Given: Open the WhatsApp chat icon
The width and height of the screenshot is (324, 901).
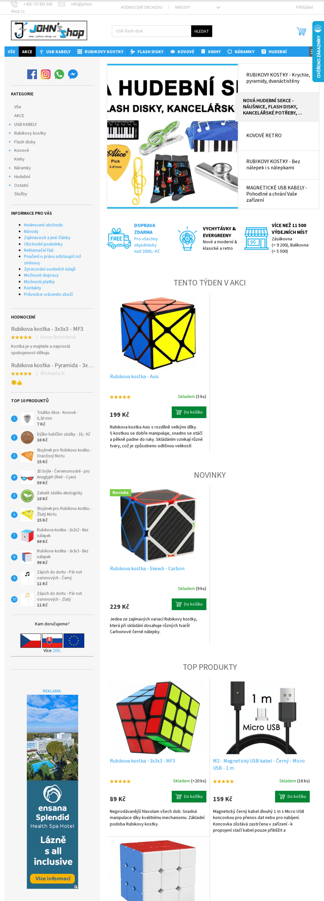Looking at the screenshot, I should coord(59,74).
